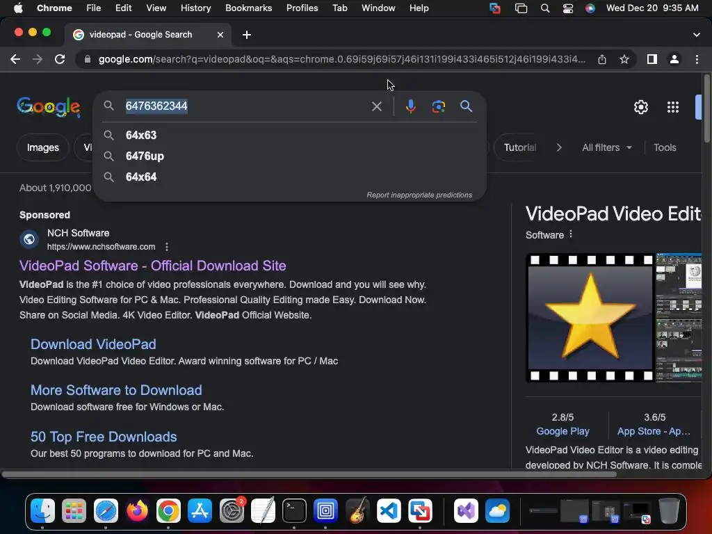The width and height of the screenshot is (712, 534).
Task: Open the History menu
Action: pos(195,8)
